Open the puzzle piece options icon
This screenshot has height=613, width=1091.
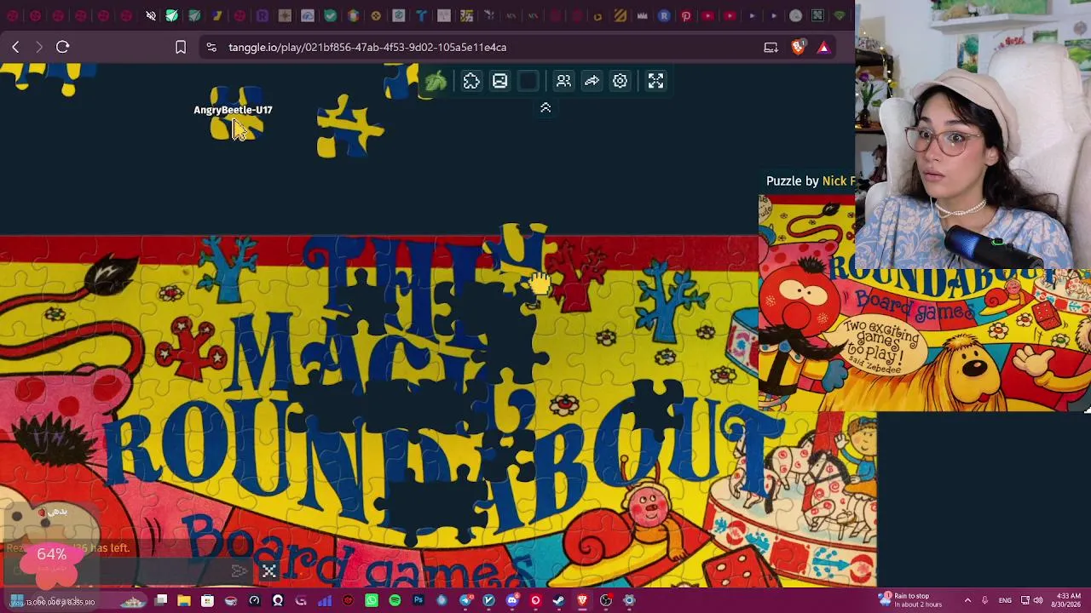coord(471,81)
